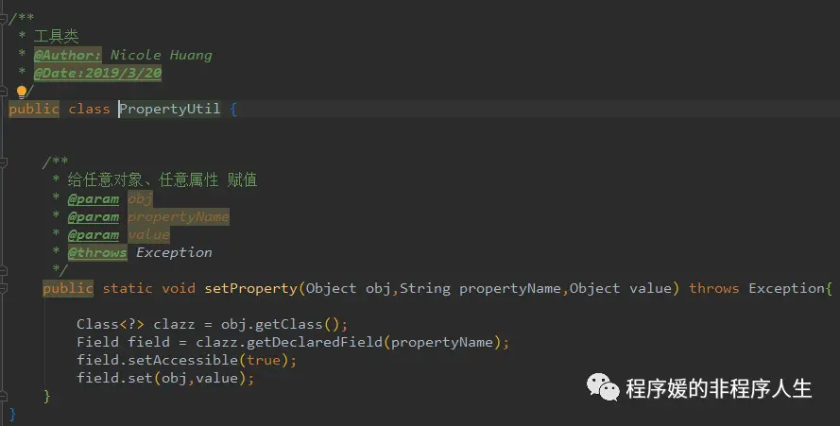Click the getClass method call

point(288,324)
